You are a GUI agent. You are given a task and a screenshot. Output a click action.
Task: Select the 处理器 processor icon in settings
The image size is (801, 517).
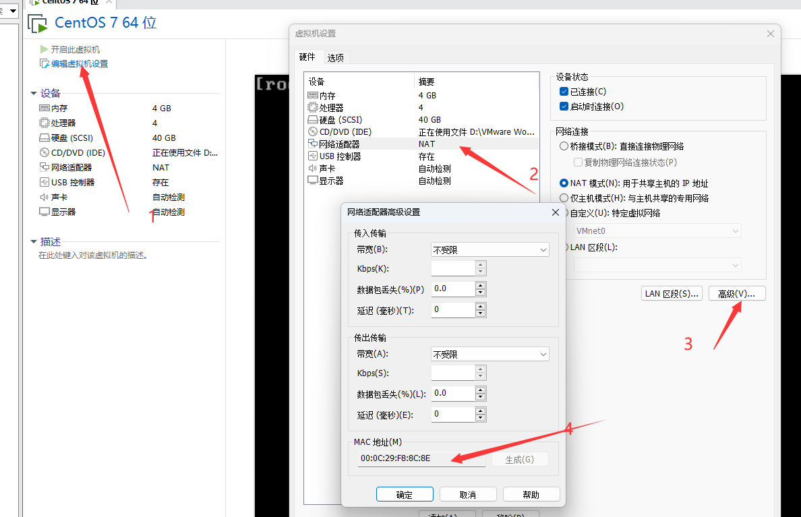point(313,108)
